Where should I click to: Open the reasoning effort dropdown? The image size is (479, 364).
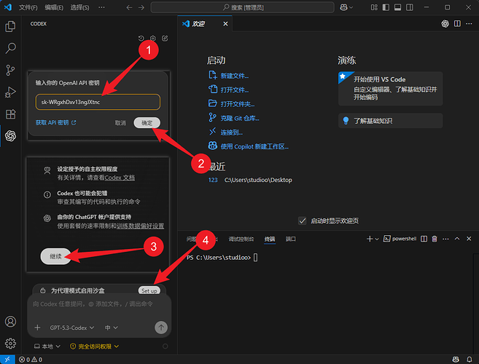click(x=112, y=328)
